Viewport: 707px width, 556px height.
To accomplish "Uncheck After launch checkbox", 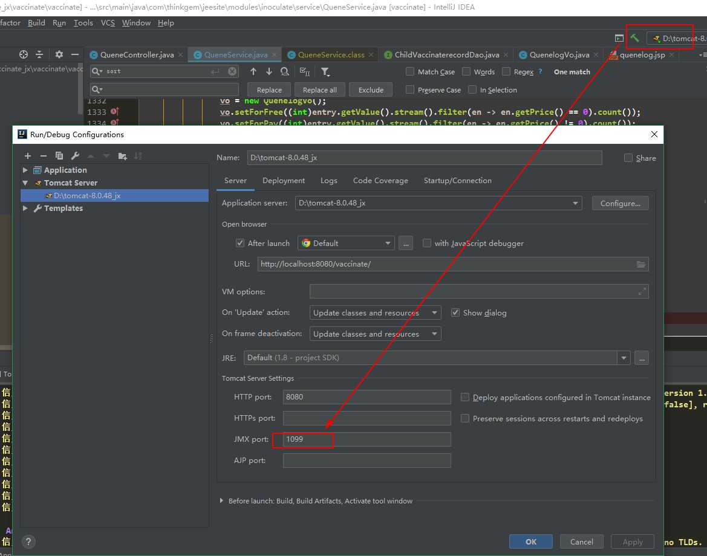I will click(x=240, y=243).
